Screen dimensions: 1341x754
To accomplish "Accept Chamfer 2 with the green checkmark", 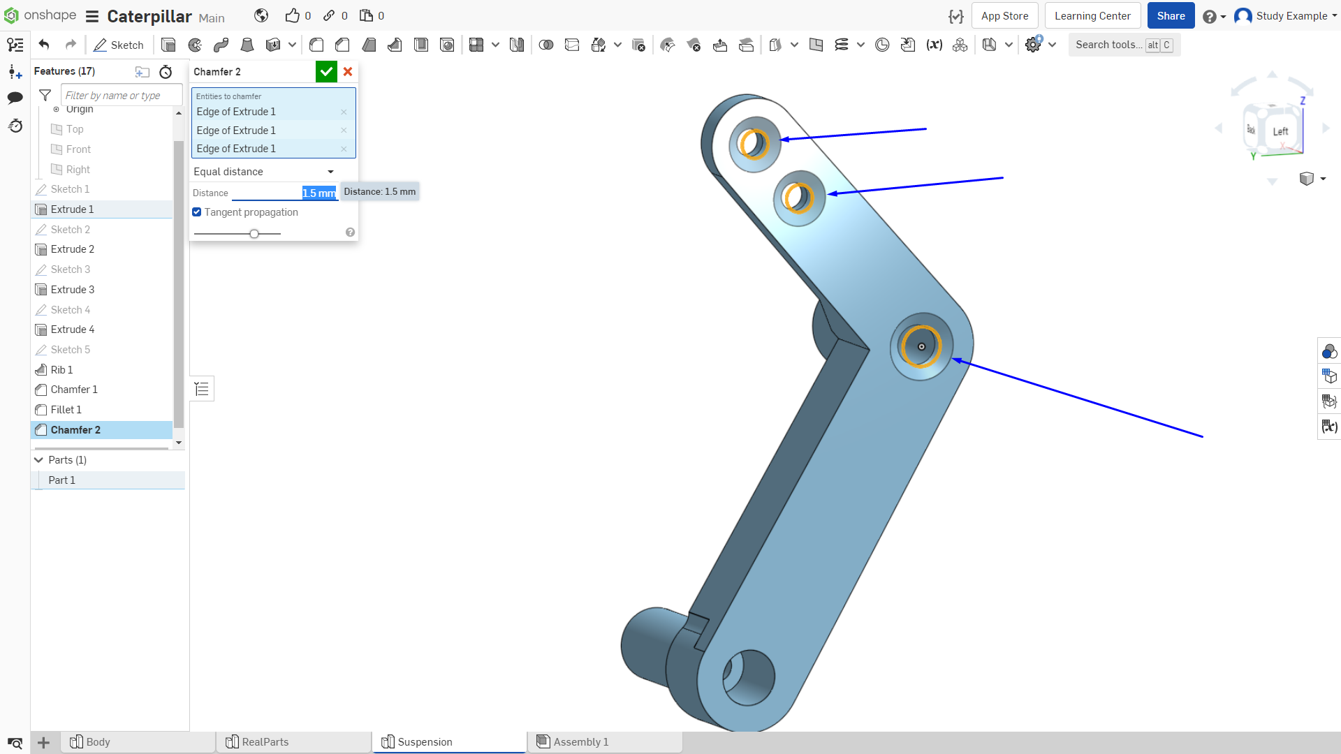I will (x=326, y=72).
